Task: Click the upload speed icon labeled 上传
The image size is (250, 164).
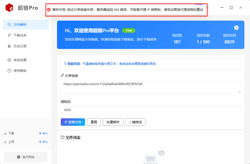Action: (5, 142)
